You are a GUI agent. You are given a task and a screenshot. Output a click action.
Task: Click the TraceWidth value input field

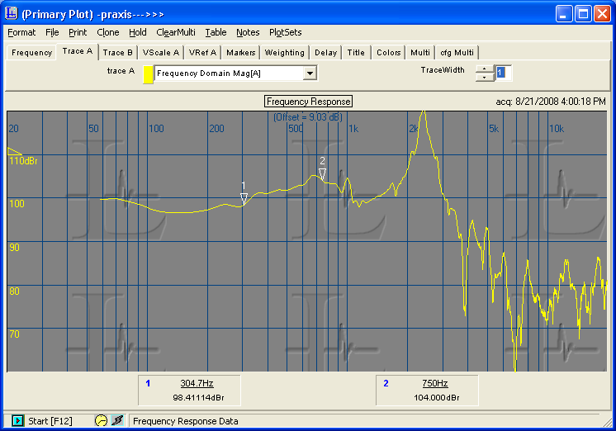coord(504,73)
